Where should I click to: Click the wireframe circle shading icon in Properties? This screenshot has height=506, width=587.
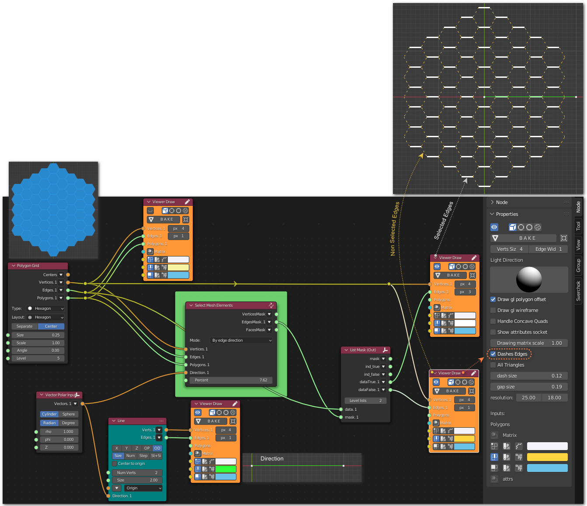coord(521,227)
